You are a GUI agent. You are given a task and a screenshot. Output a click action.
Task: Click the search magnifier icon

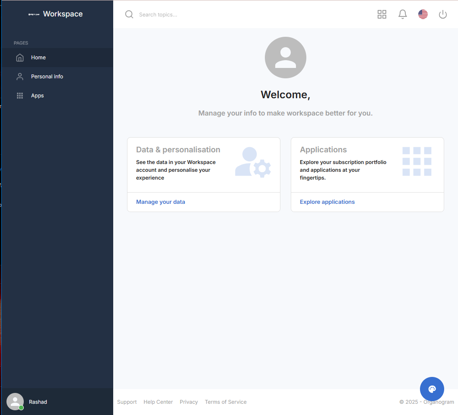tap(129, 14)
